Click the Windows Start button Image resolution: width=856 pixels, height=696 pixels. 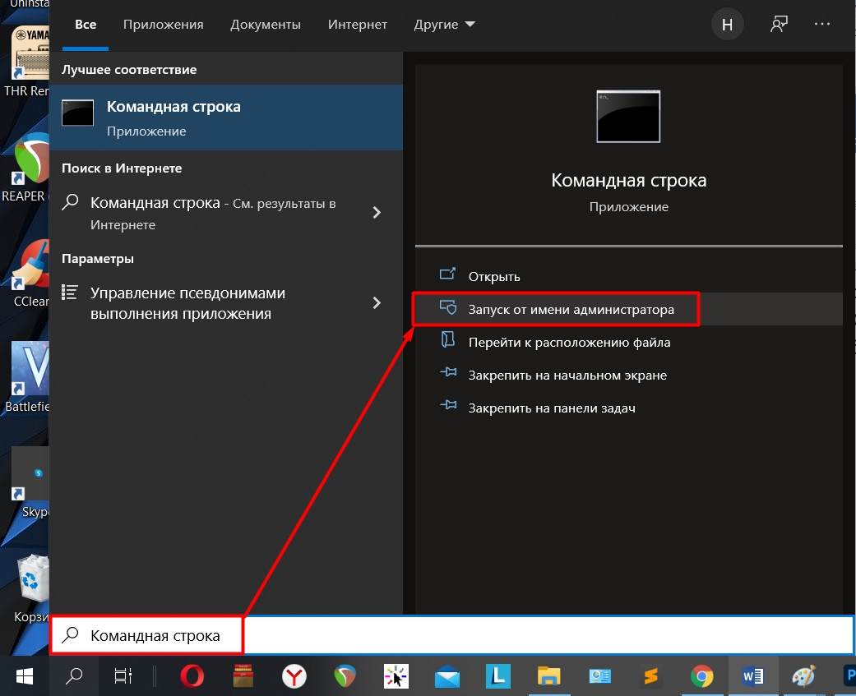tap(25, 676)
